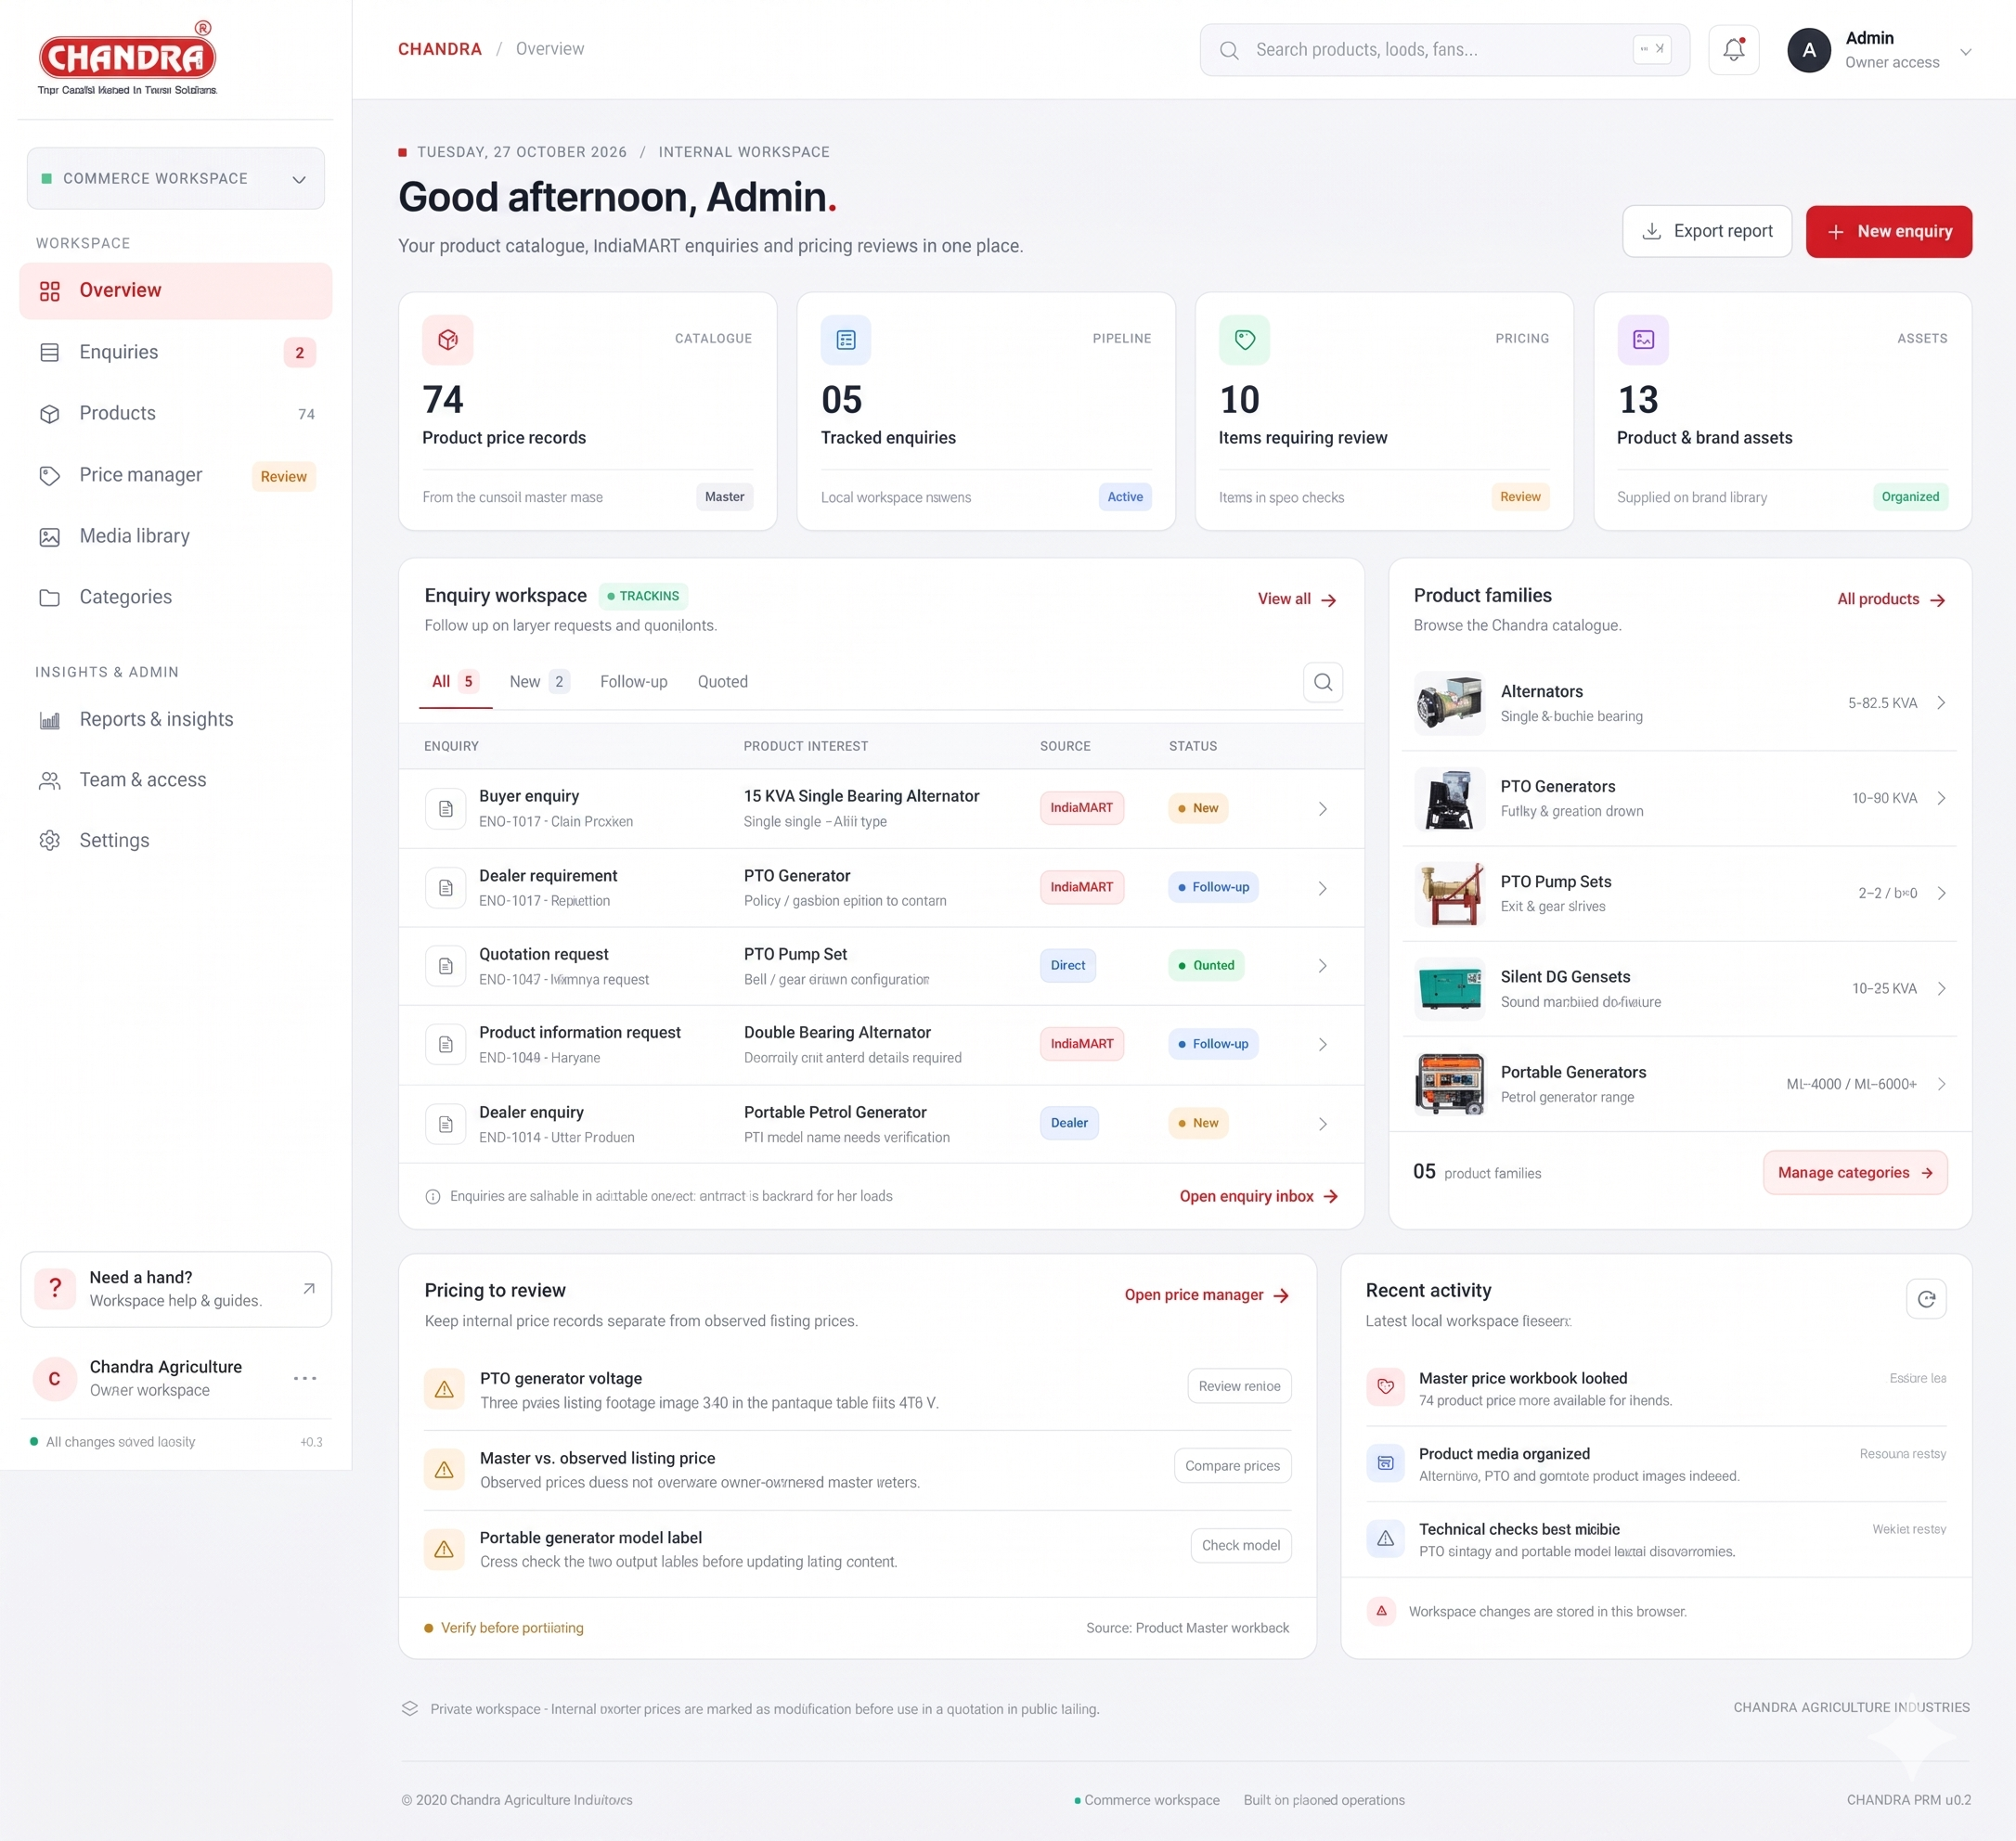Follow the View all enquiries link

coord(1297,599)
